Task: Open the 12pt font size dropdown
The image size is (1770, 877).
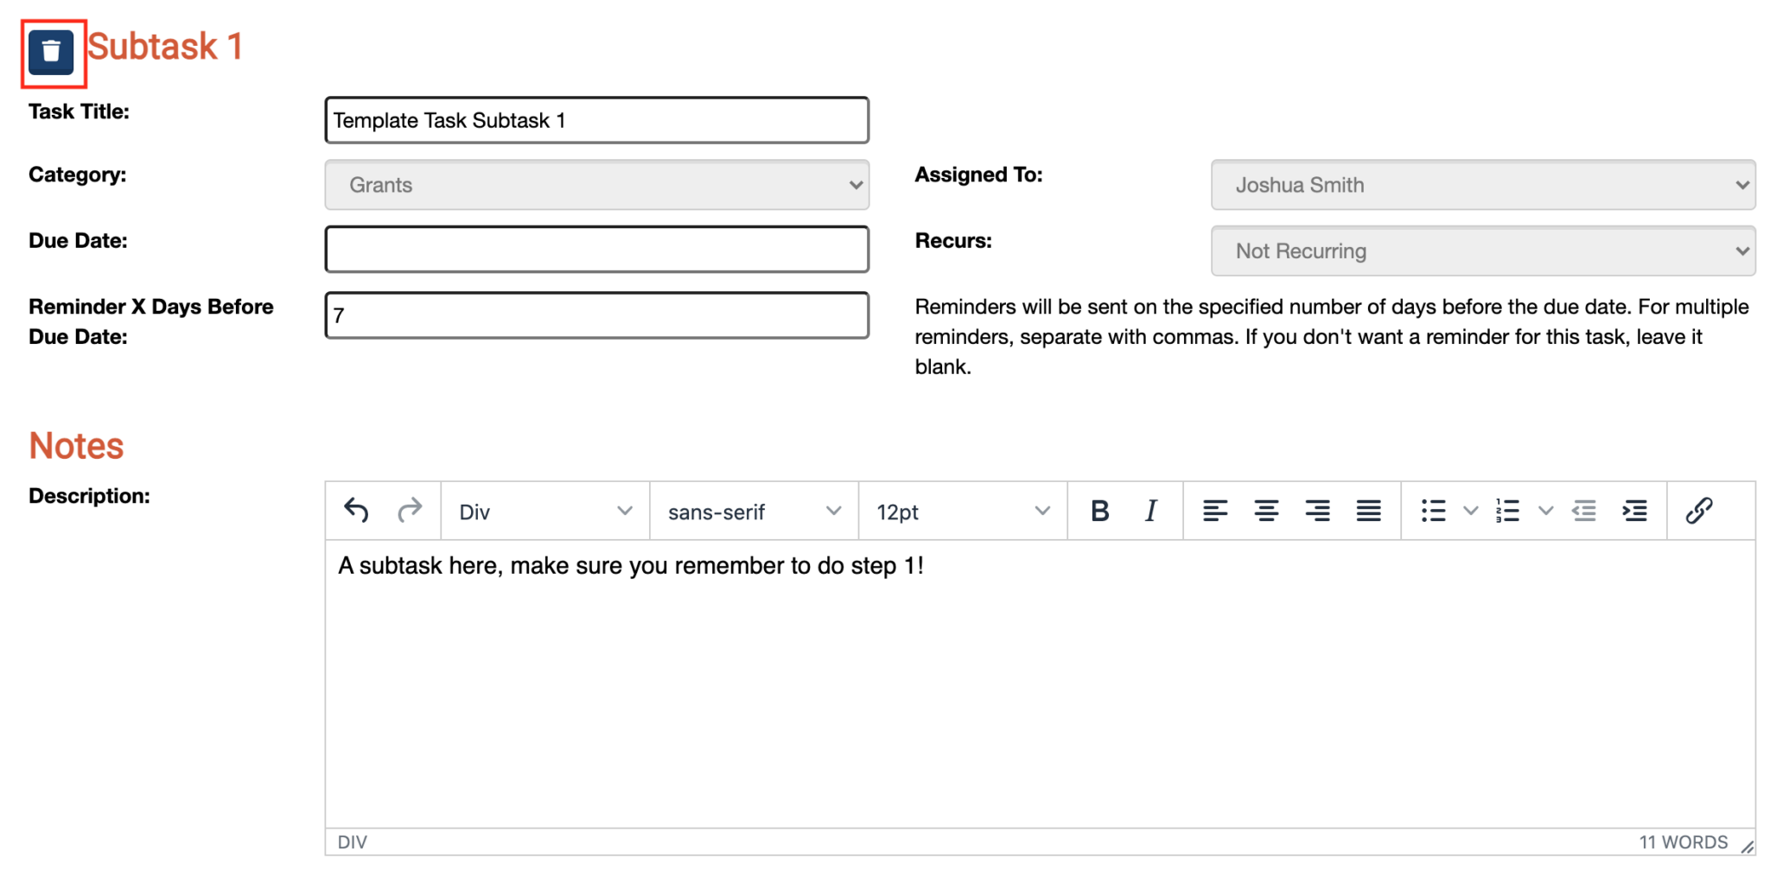Action: pos(961,511)
